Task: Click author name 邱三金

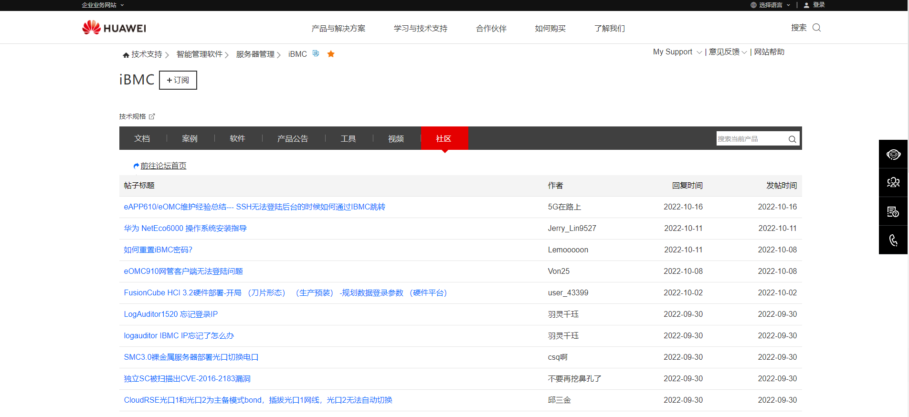Action: point(559,400)
